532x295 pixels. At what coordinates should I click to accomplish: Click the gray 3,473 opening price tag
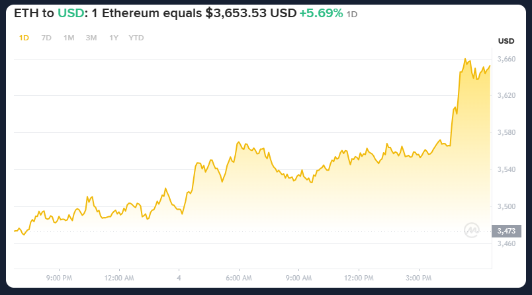(x=506, y=231)
